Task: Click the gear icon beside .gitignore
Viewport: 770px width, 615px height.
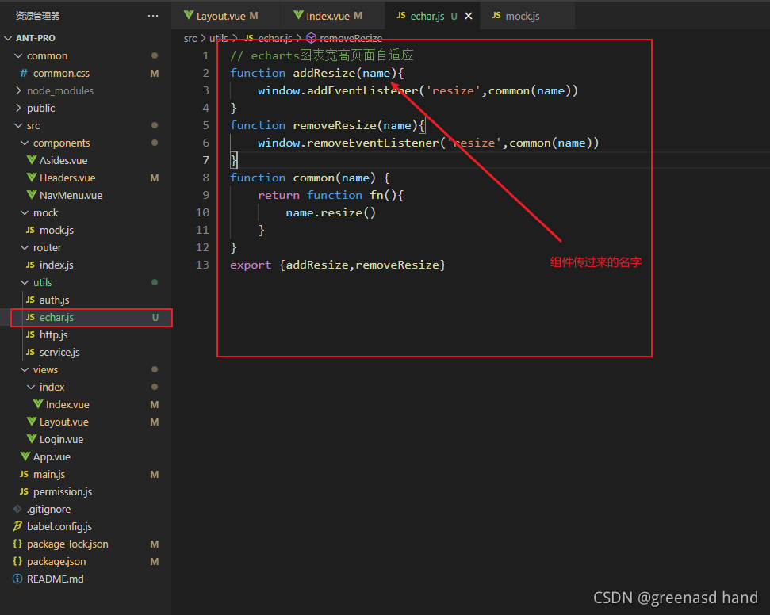Action: [x=18, y=509]
